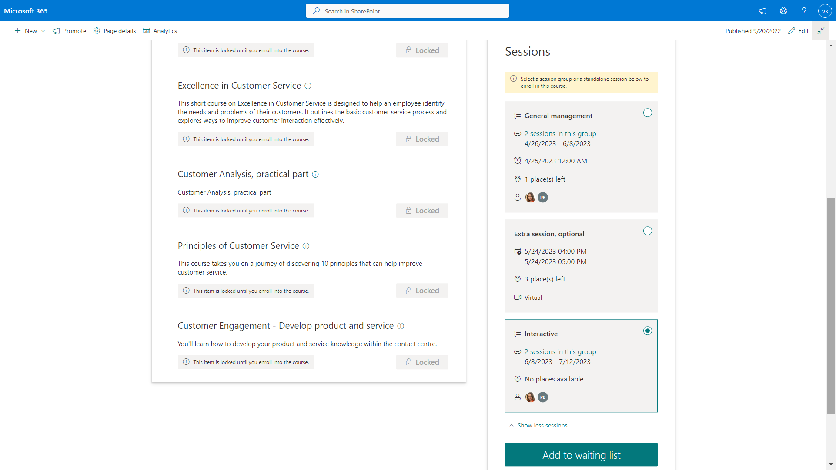This screenshot has width=836, height=470.
Task: Click the info icon beside Customer Analysis, practical part
Action: pos(315,175)
